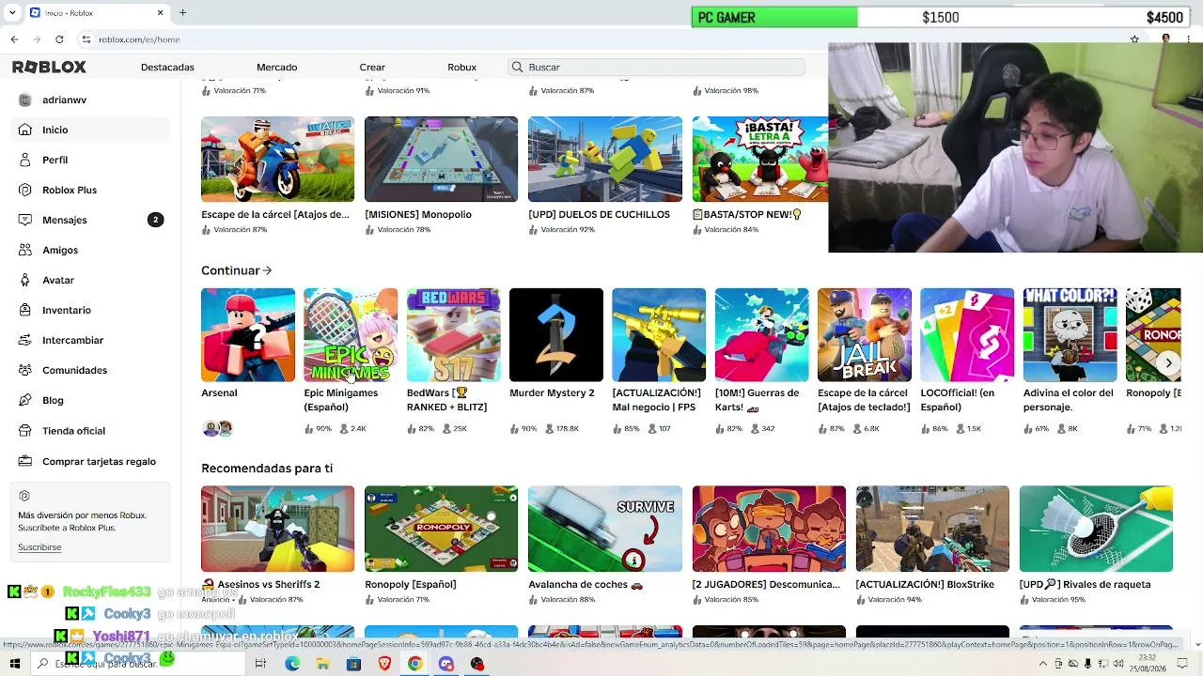1203x676 pixels.
Task: Open the JAIL BREAK police thumbnail
Action: (865, 335)
